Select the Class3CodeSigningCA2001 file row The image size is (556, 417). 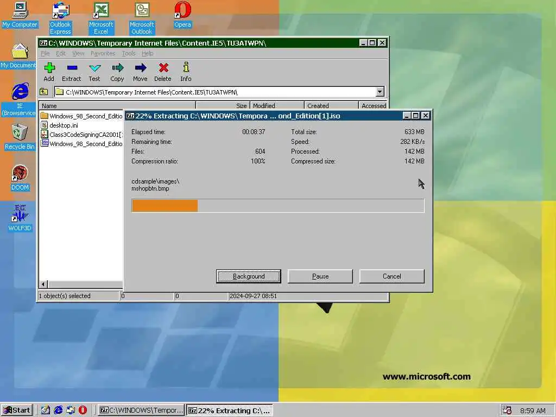pyautogui.click(x=81, y=135)
